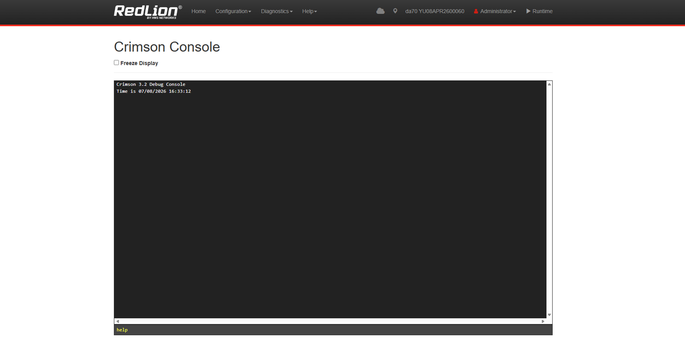Click the console scroll right arrow
This screenshot has width=685, height=341.
point(543,321)
